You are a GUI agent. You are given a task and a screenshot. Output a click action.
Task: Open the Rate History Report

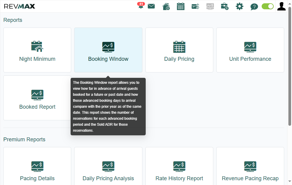tap(179, 166)
